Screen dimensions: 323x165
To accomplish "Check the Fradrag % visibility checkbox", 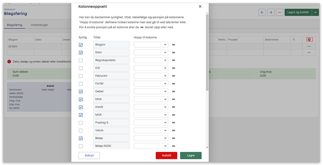I will click(80, 123).
